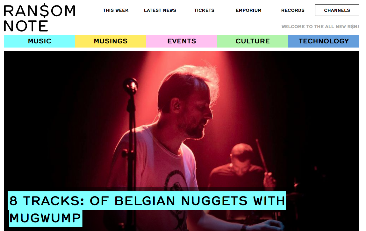Open the This Week page
The width and height of the screenshot is (366, 231).
click(x=116, y=10)
